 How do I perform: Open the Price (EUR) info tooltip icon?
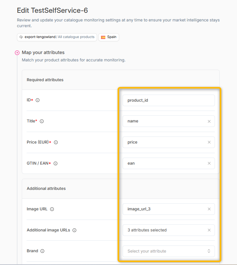(x=56, y=143)
